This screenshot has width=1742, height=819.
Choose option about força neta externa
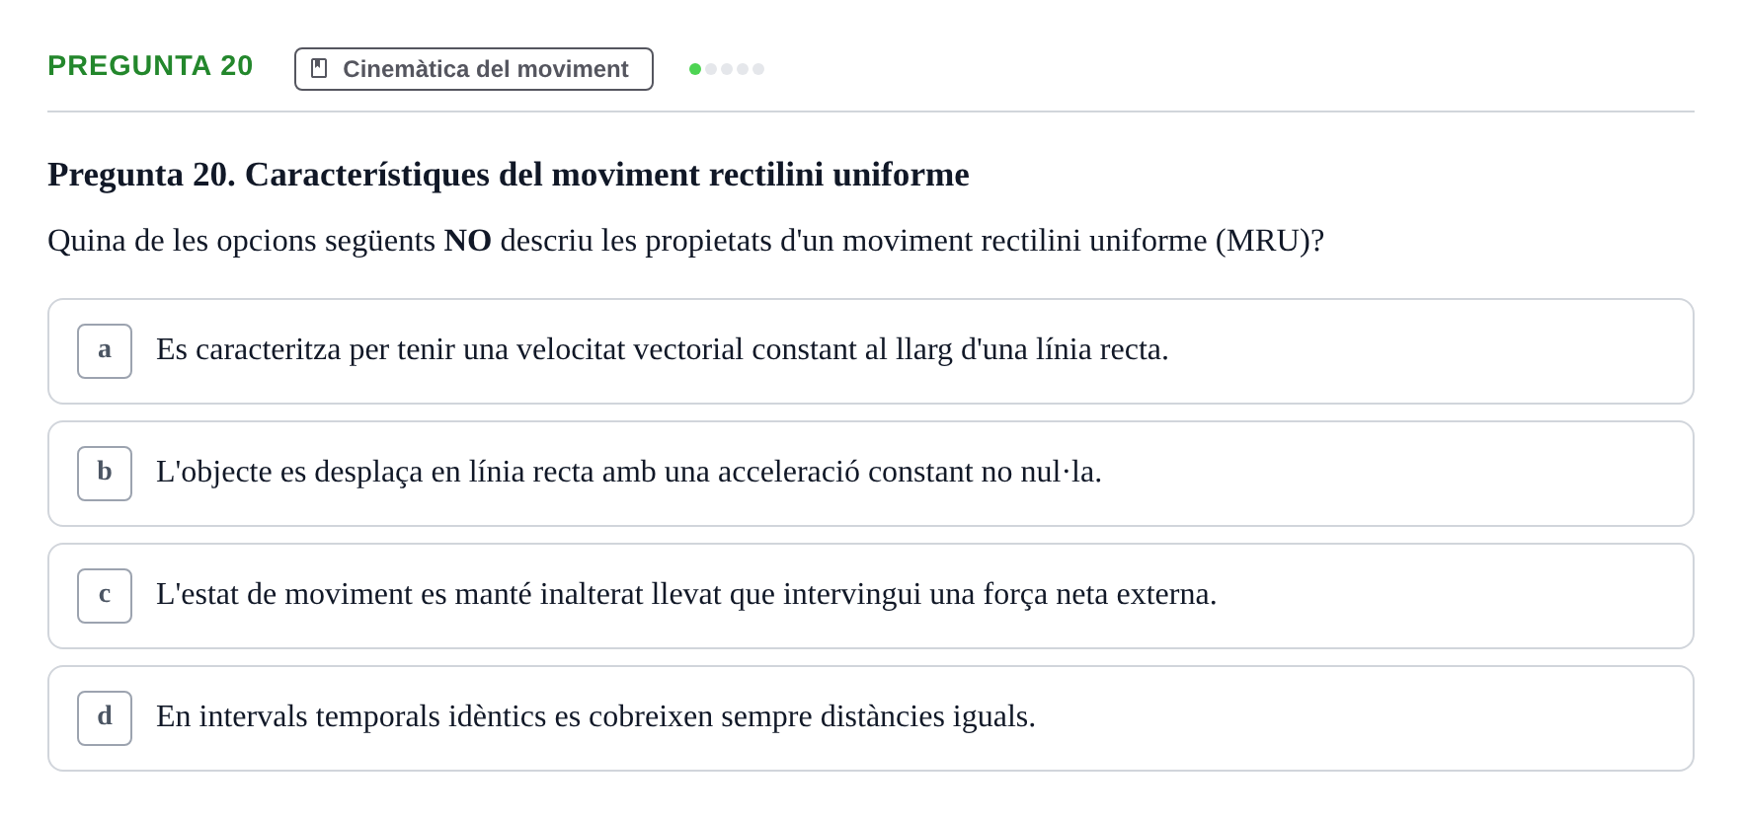871,596
